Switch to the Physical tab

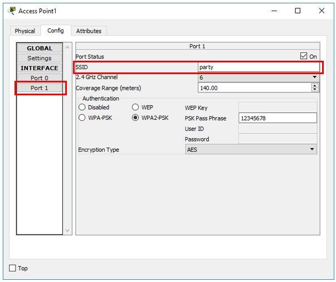coord(25,31)
